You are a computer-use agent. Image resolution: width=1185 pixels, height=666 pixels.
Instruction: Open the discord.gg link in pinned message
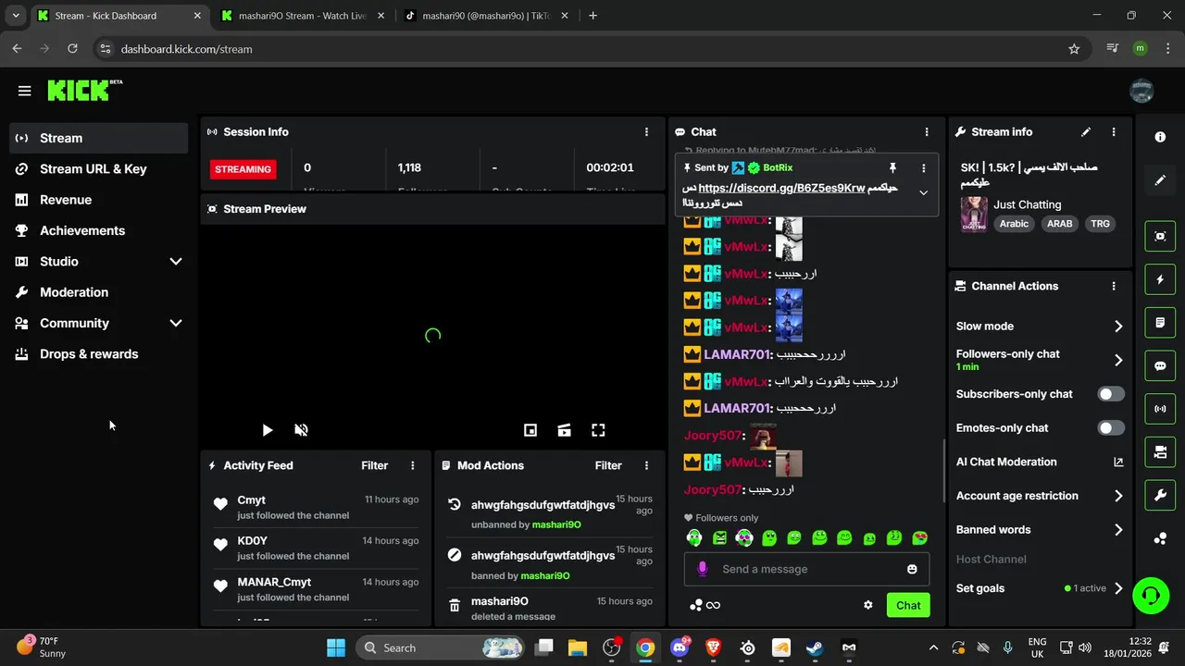click(781, 188)
